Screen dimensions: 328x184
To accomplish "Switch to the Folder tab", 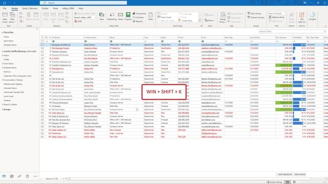I will 45,8.
